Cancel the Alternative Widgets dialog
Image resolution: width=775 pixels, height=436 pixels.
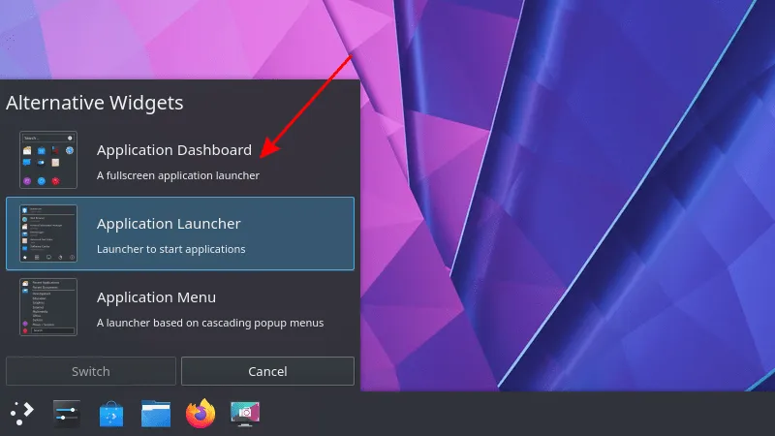click(267, 371)
